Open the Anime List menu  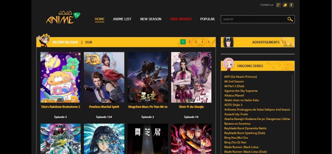coord(122,19)
